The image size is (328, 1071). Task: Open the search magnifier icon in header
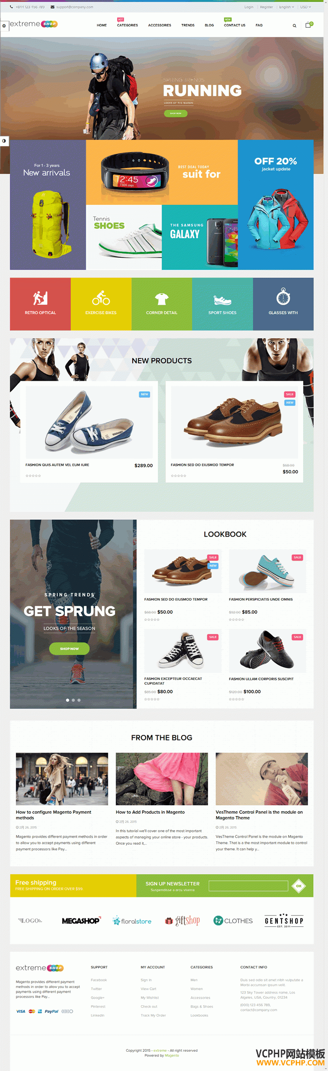pyautogui.click(x=294, y=26)
